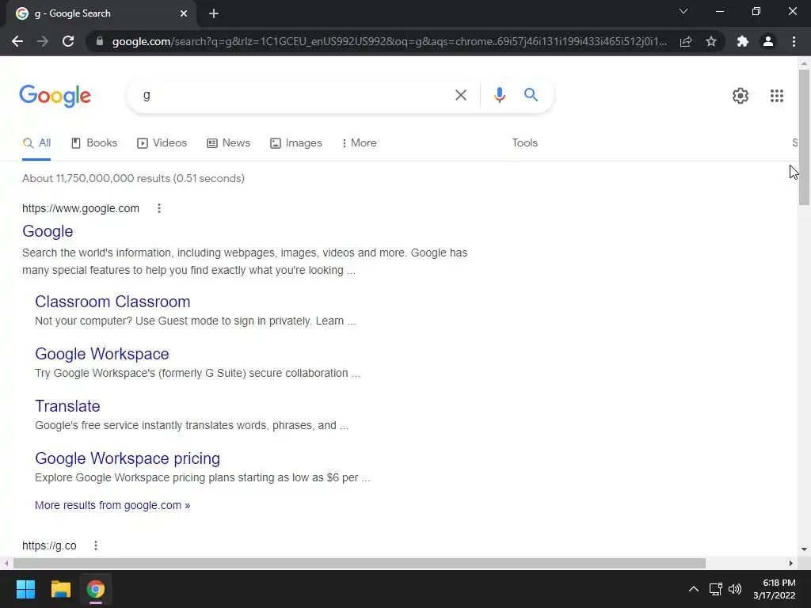Select the All results tab
The width and height of the screenshot is (811, 608).
pos(36,143)
